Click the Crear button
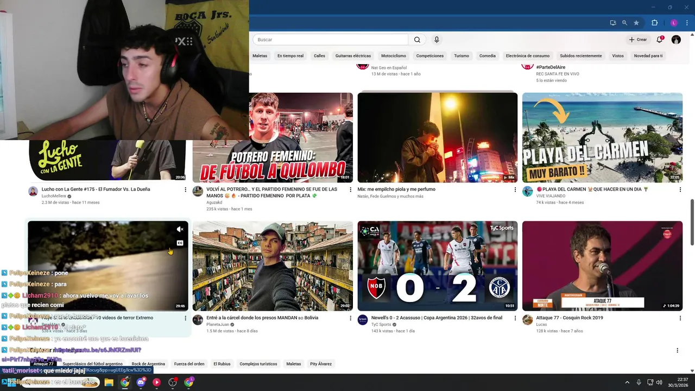The width and height of the screenshot is (695, 391). click(638, 40)
